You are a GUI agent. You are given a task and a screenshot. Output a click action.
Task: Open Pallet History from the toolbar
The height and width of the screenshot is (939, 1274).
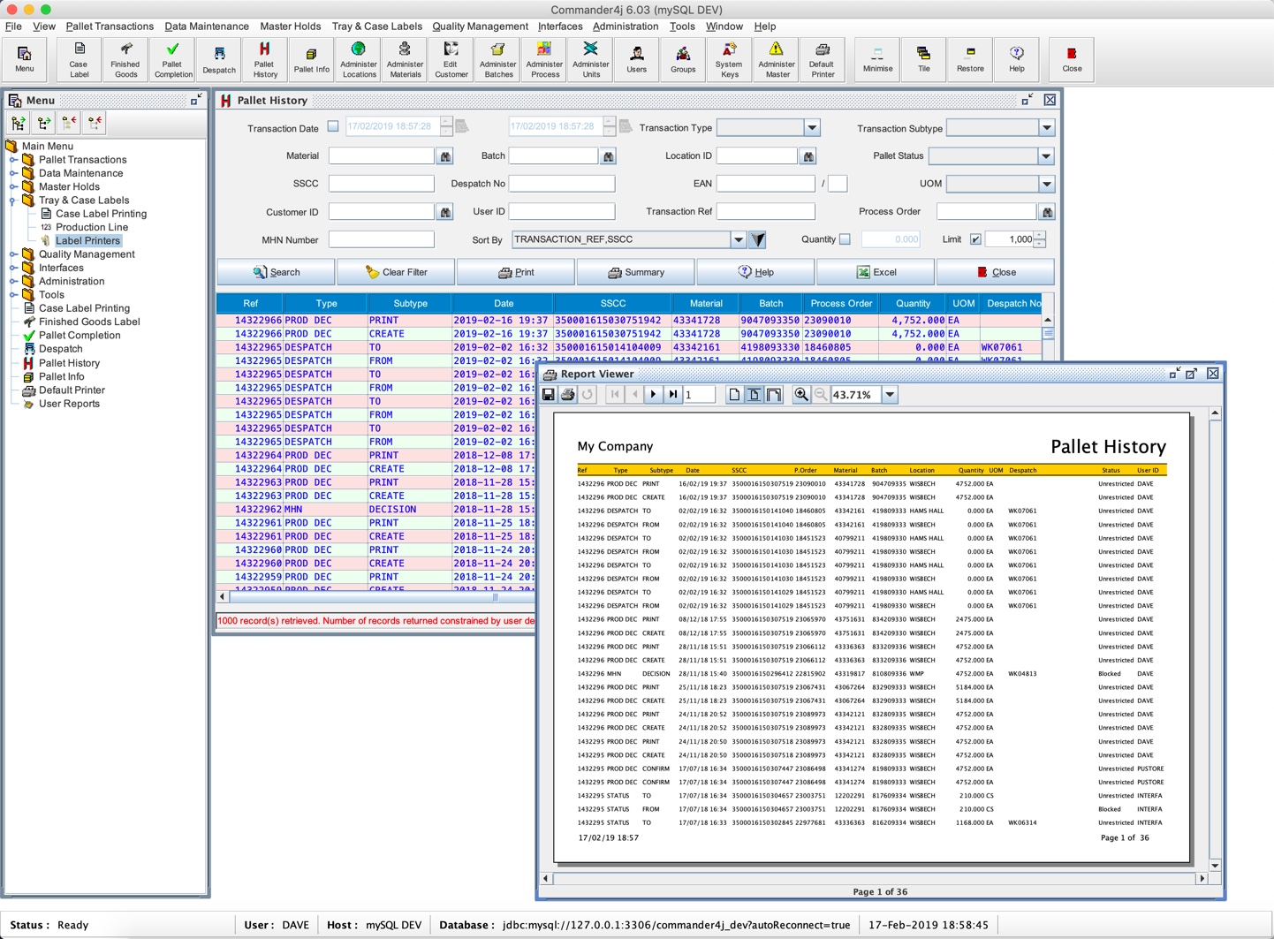264,59
